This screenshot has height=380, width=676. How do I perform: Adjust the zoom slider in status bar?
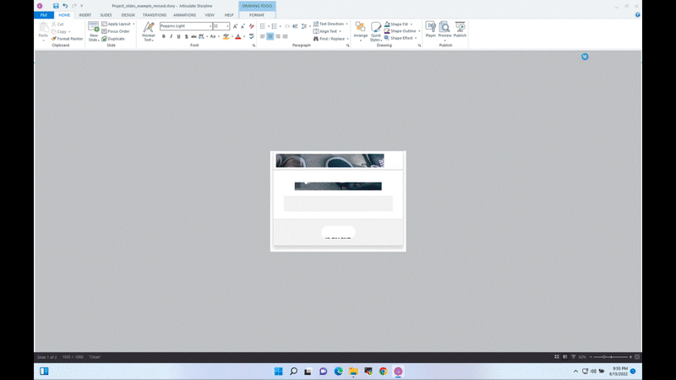pos(611,357)
